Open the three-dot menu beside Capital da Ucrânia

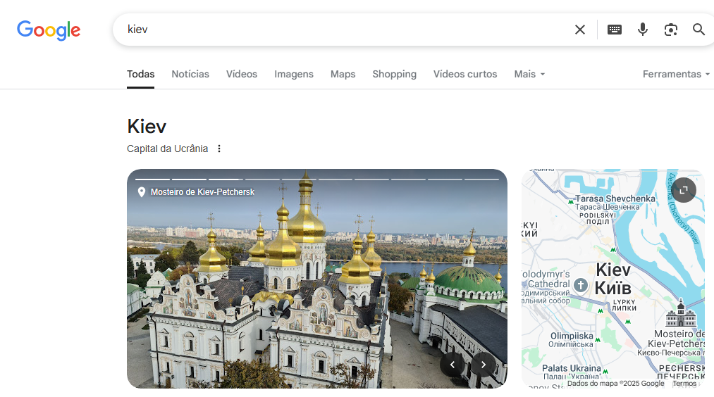[x=219, y=149]
